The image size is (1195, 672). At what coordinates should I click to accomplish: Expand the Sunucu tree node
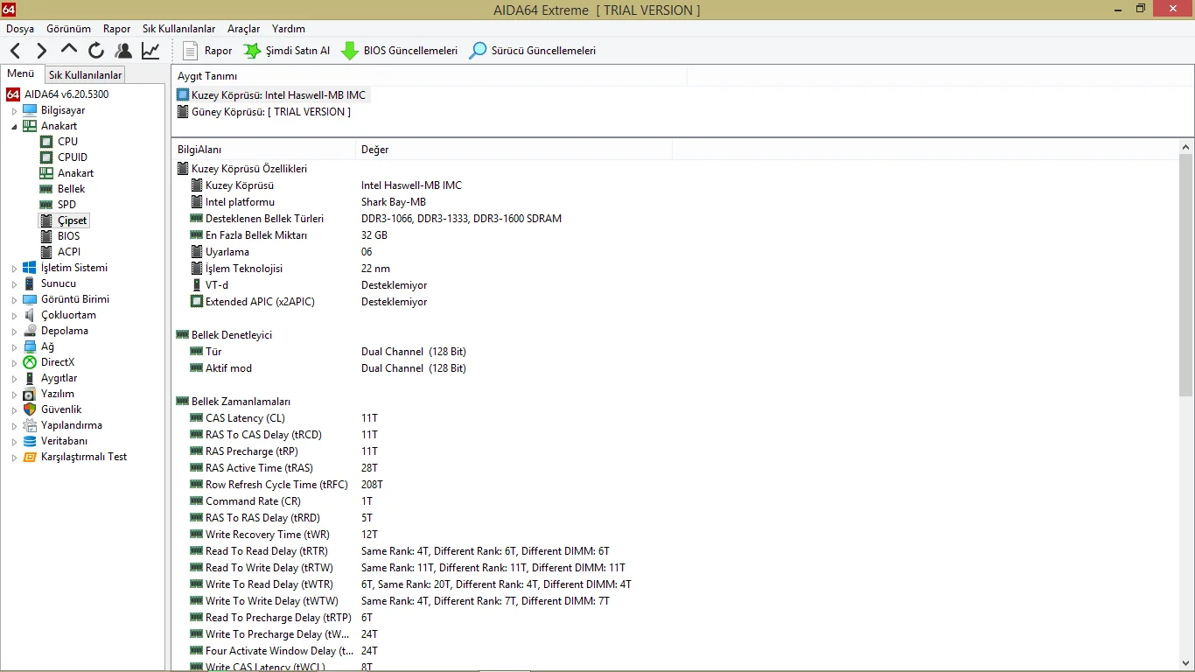(x=14, y=284)
